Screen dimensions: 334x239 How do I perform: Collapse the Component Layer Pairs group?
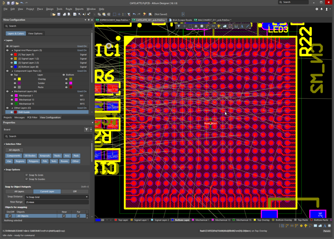tap(12, 71)
